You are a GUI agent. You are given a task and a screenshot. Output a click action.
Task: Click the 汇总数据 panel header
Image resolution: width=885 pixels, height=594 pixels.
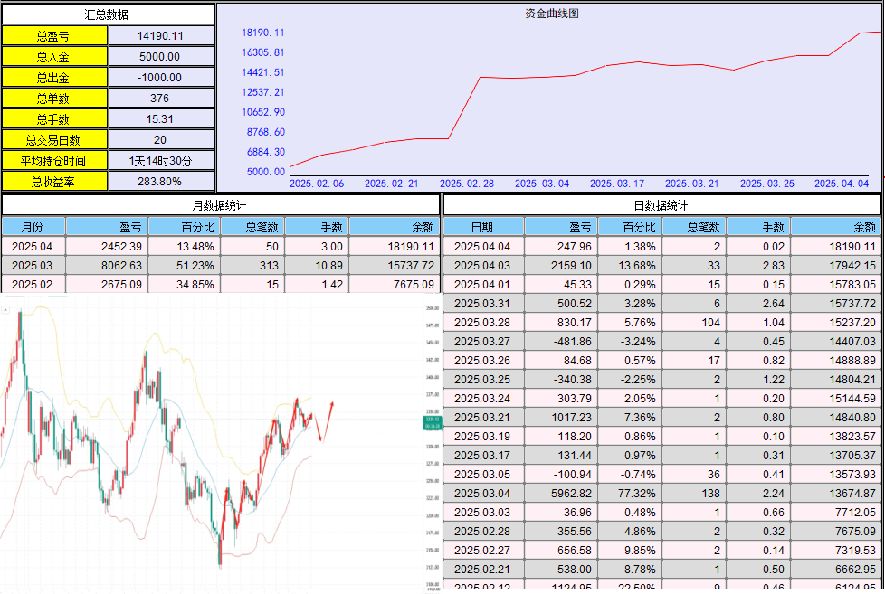click(108, 14)
